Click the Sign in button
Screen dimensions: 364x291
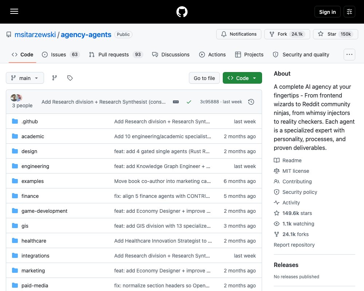pos(327,12)
